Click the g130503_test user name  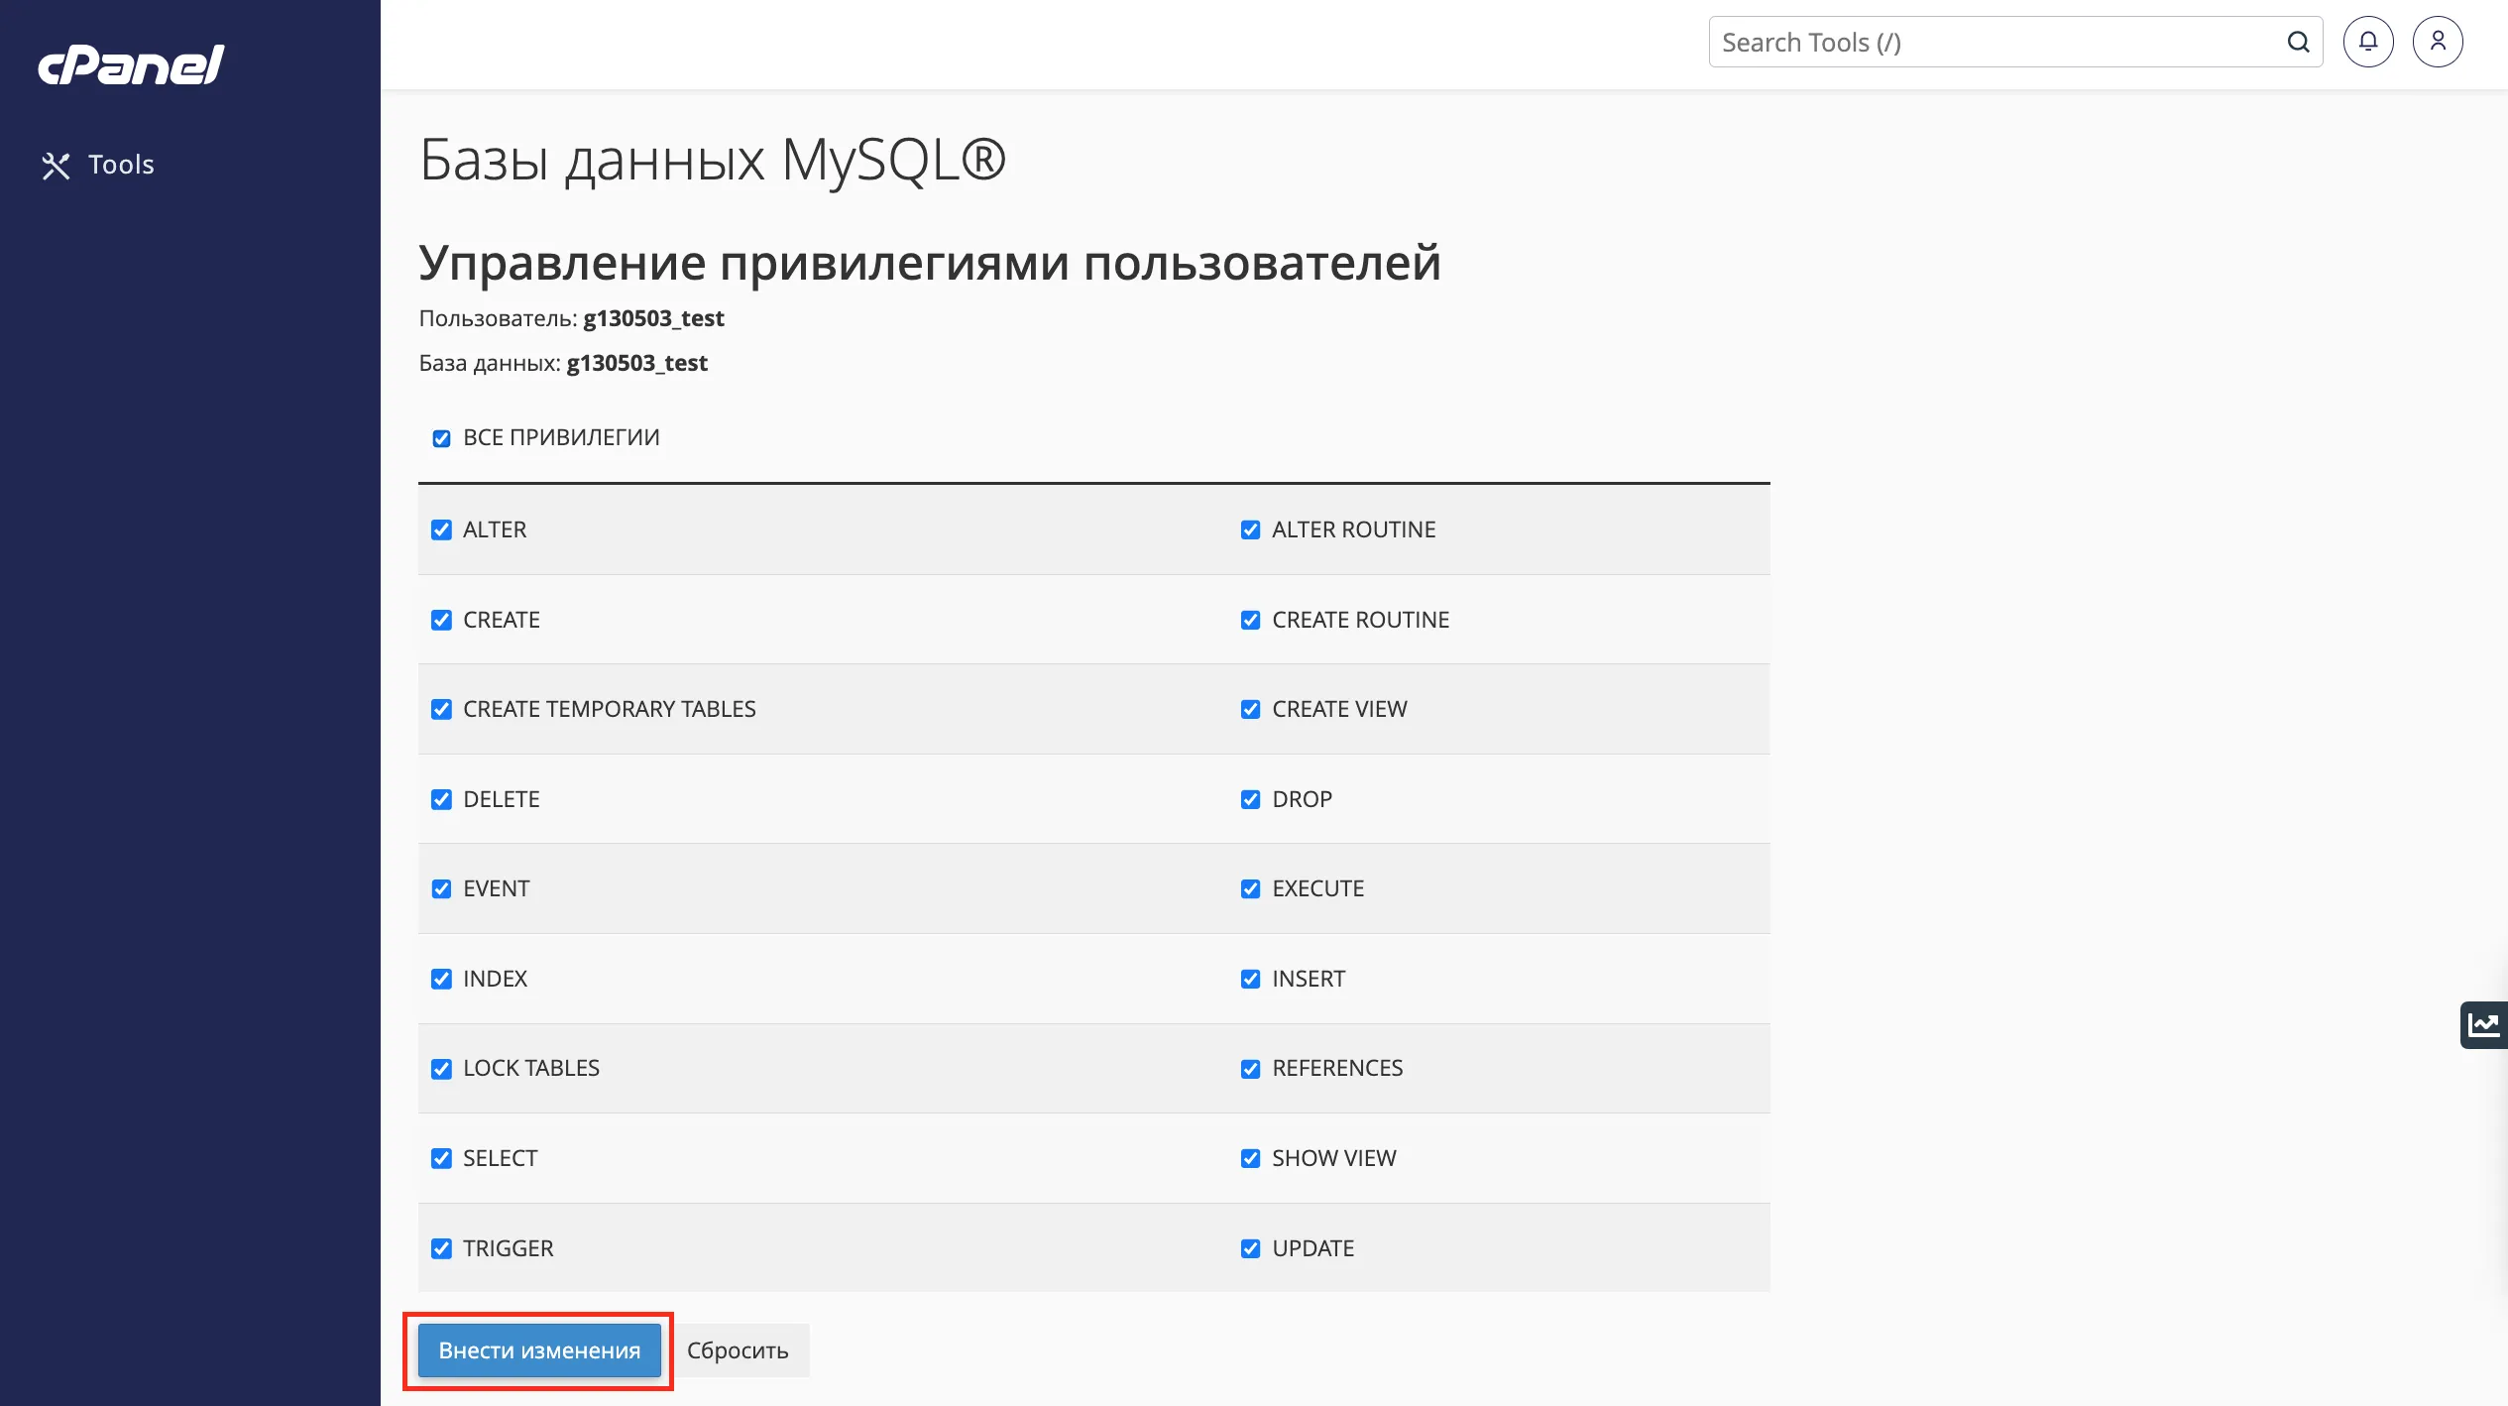[653, 318]
